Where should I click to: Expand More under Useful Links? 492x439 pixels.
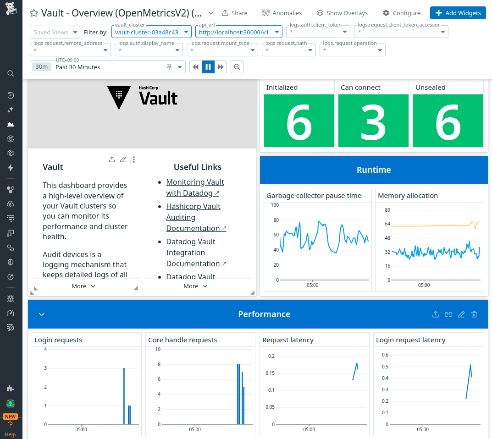[x=195, y=286]
